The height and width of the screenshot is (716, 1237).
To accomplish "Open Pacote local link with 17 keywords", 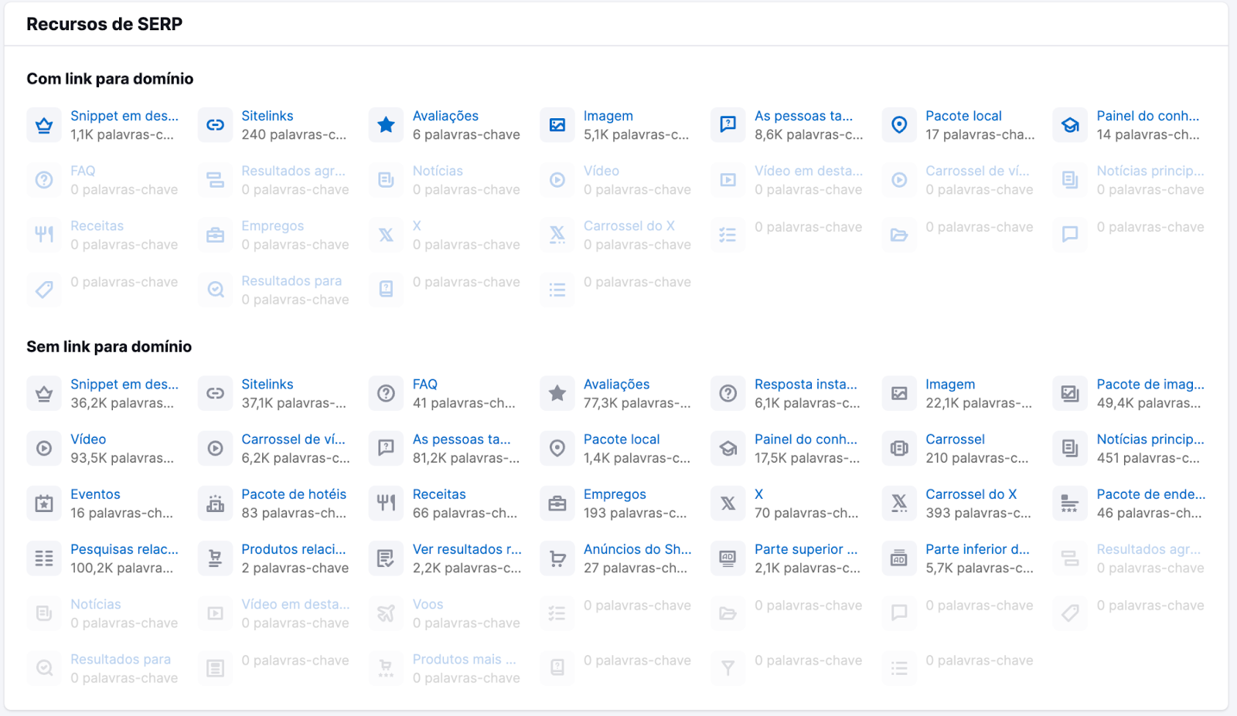I will (963, 116).
